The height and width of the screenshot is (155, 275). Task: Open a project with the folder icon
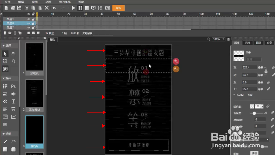pyautogui.click(x=13, y=8)
